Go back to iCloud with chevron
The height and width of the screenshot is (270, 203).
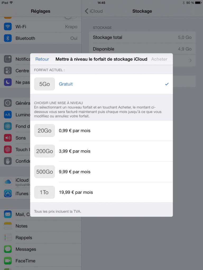pyautogui.click(x=94, y=11)
